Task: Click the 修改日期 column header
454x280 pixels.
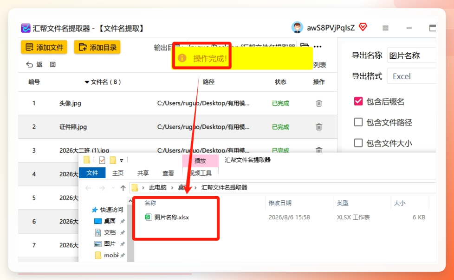Action: point(280,203)
